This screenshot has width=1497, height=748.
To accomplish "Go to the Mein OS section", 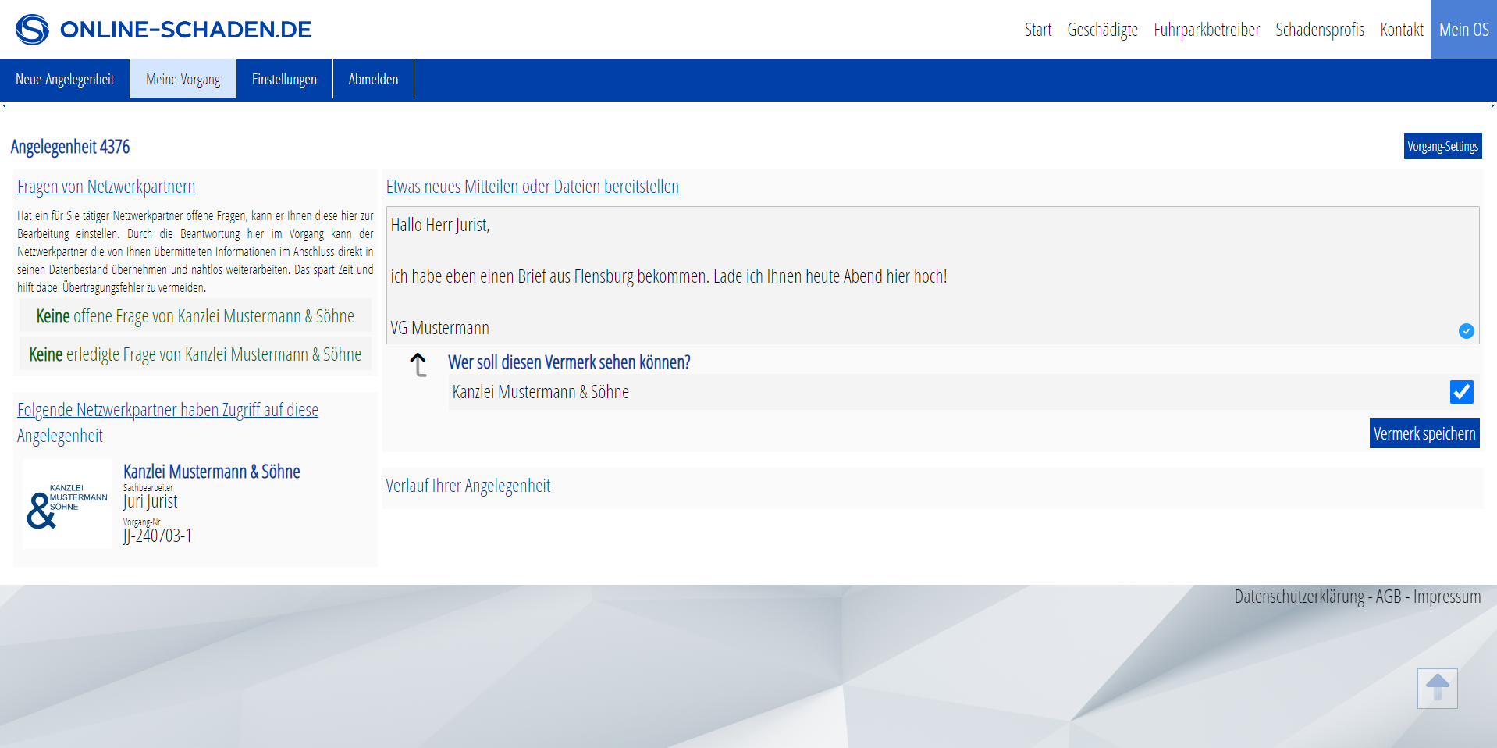I will tap(1463, 30).
